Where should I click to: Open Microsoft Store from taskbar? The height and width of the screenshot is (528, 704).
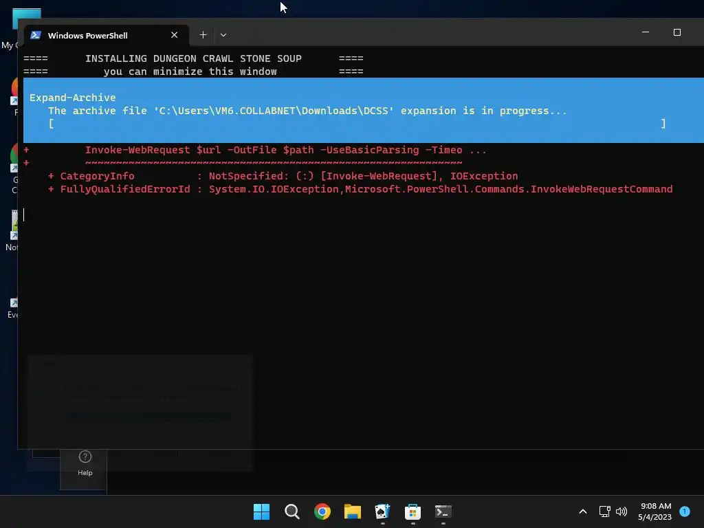pyautogui.click(x=412, y=511)
